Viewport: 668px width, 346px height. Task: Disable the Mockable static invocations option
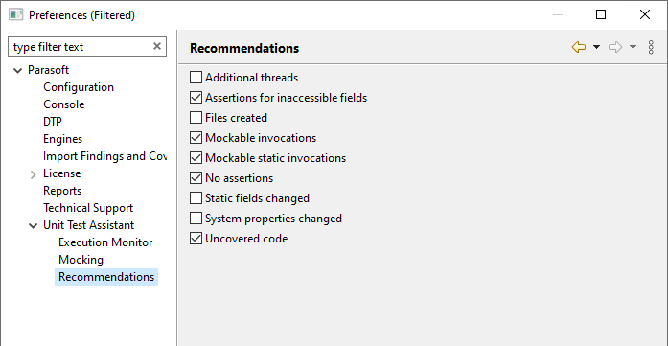[x=196, y=158]
